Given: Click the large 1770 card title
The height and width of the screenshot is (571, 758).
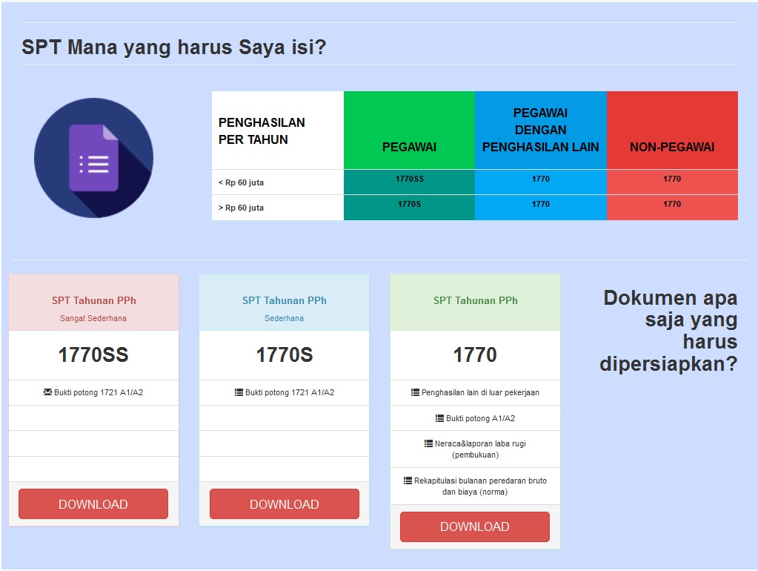Looking at the screenshot, I should click(475, 354).
